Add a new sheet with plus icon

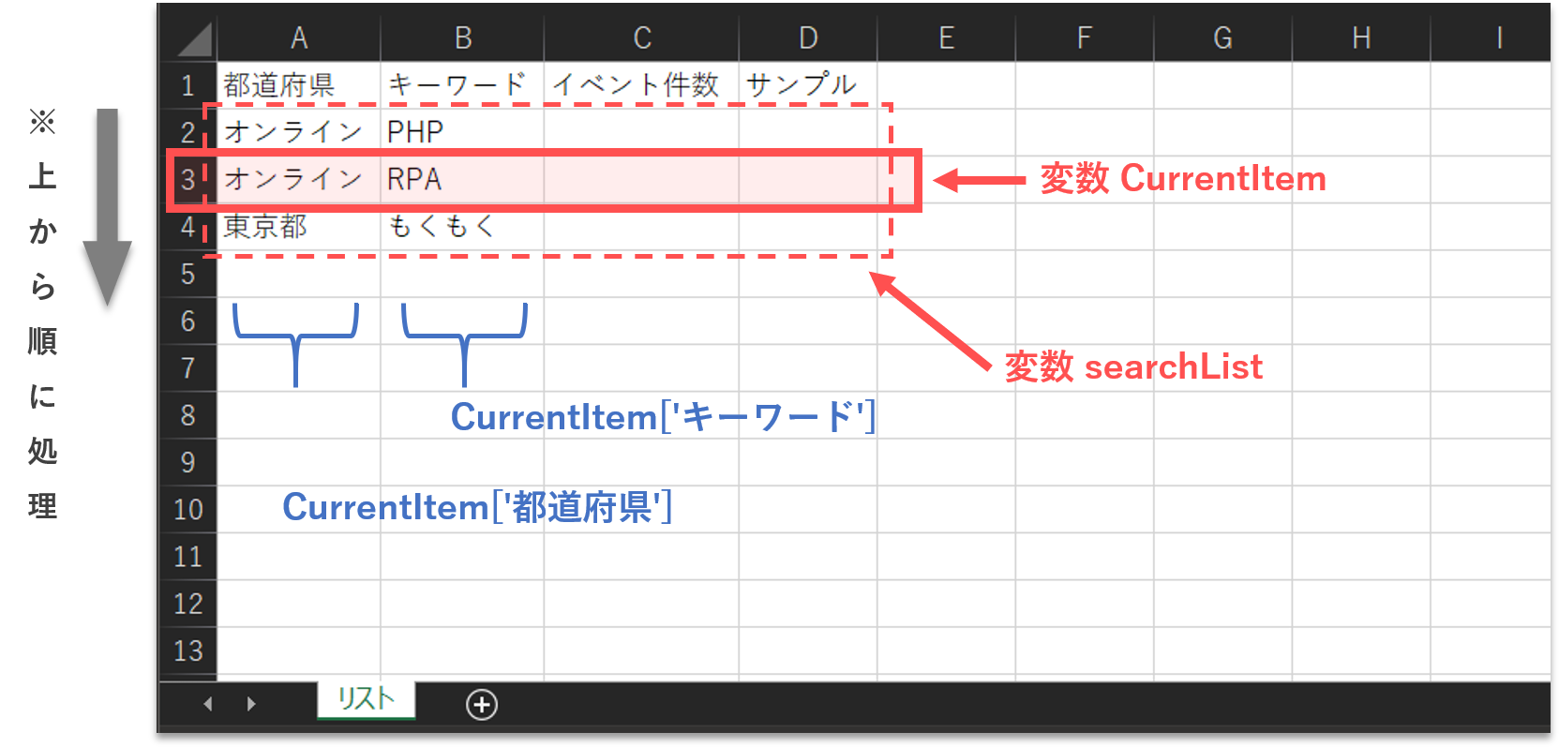click(x=482, y=704)
